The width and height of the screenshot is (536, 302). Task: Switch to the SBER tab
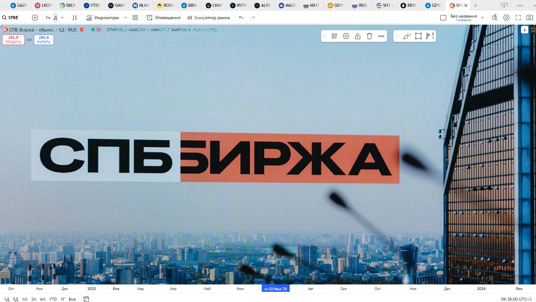(68, 5)
